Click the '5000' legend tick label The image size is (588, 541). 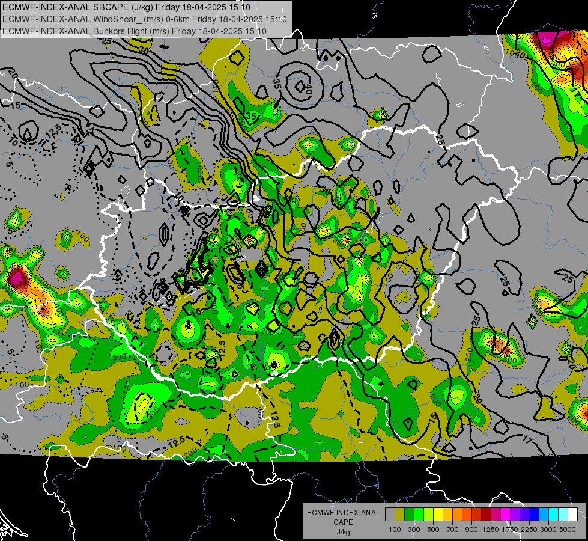point(568,530)
